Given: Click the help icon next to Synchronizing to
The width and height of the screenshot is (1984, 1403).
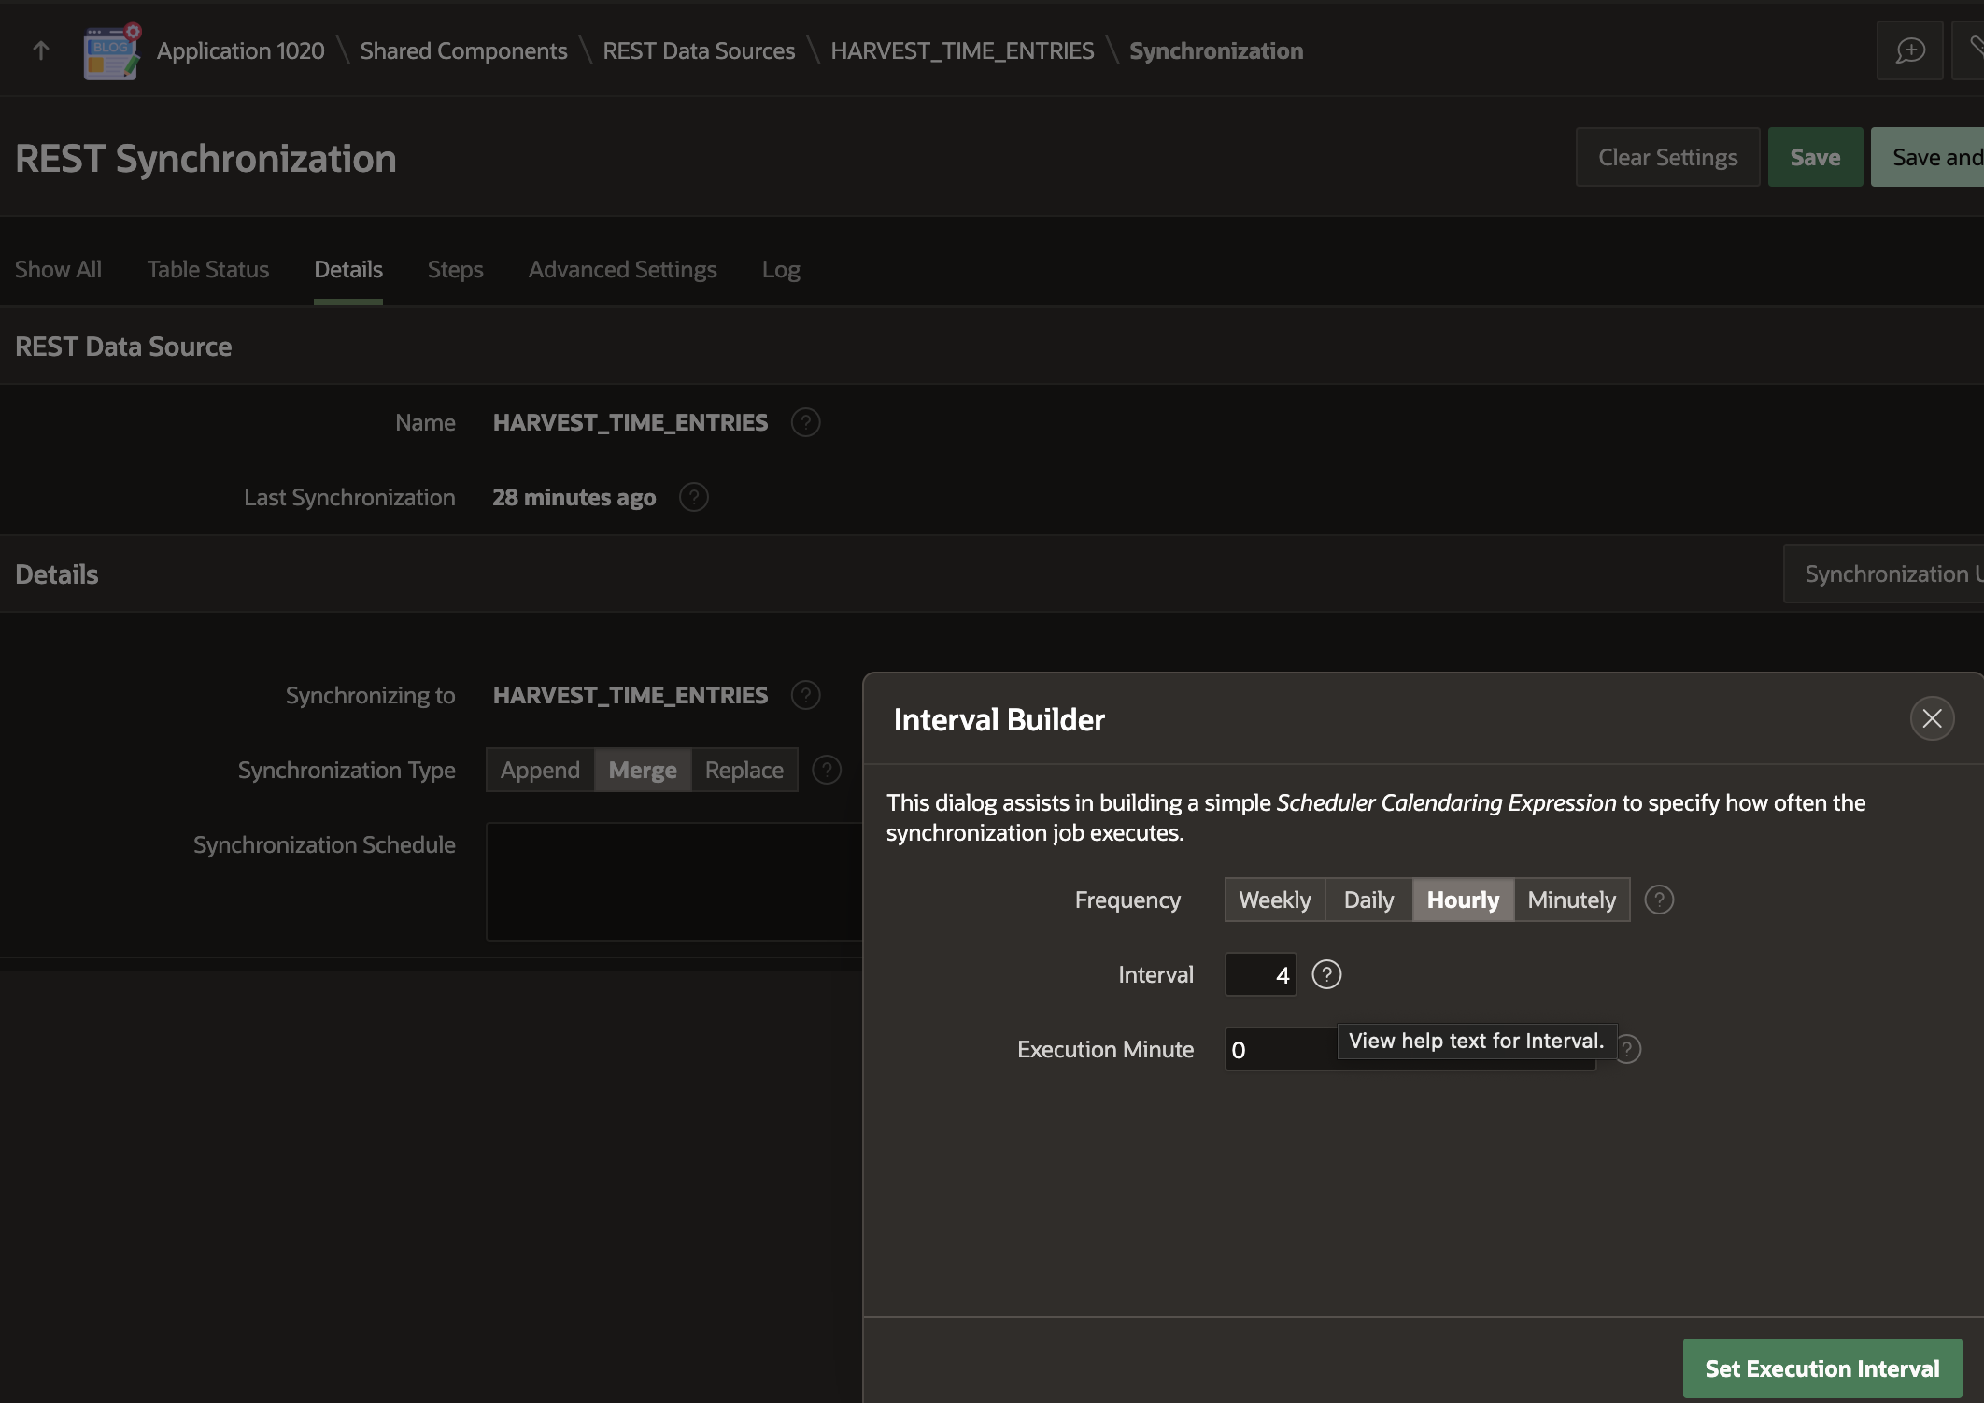Looking at the screenshot, I should pyautogui.click(x=806, y=694).
